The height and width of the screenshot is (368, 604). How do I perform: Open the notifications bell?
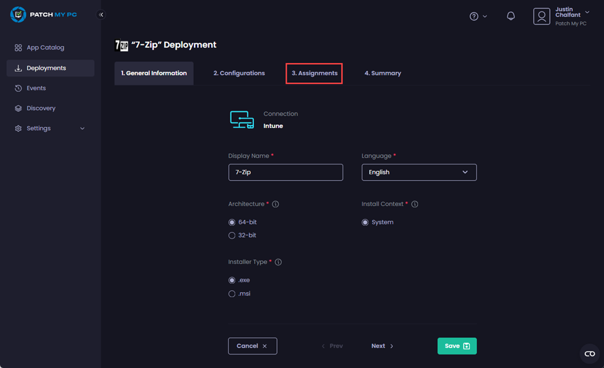coord(510,16)
